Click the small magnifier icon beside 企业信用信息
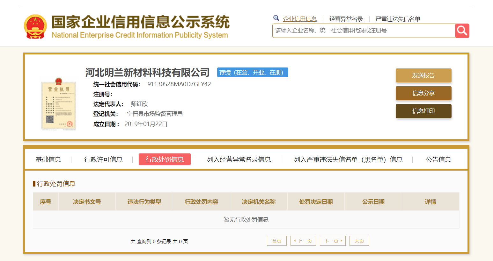493x261 pixels. click(276, 18)
